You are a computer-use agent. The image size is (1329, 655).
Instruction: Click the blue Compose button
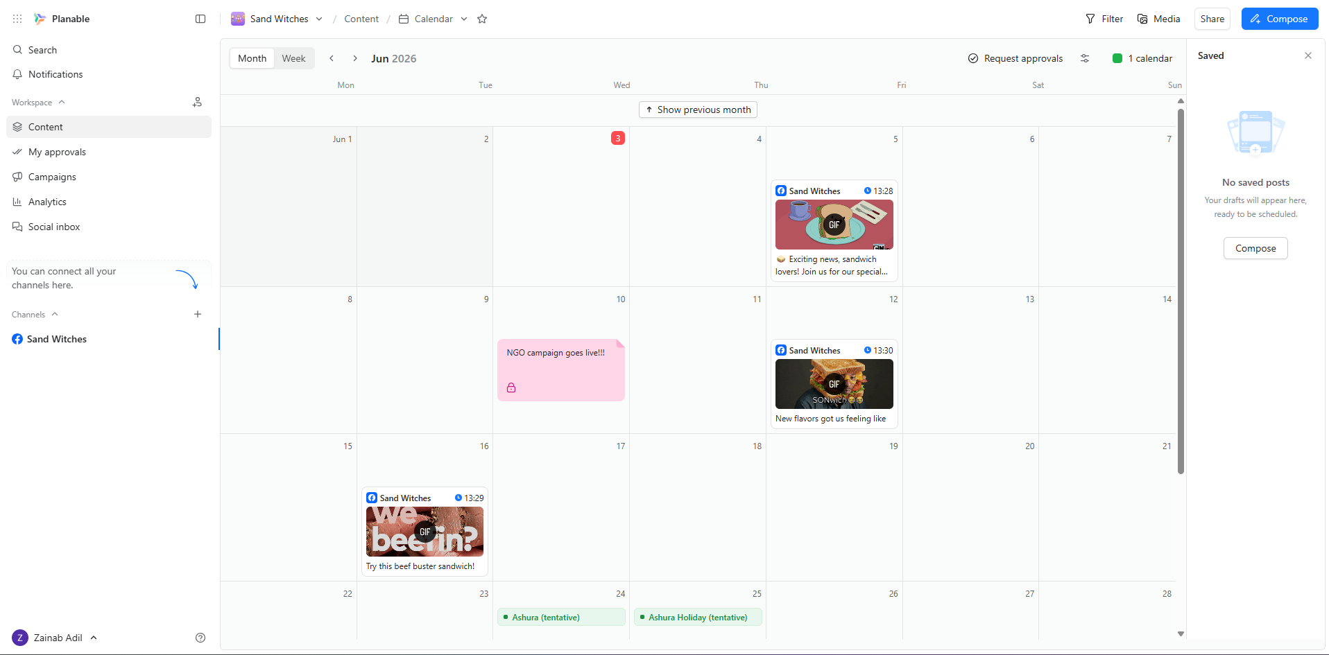1280,19
